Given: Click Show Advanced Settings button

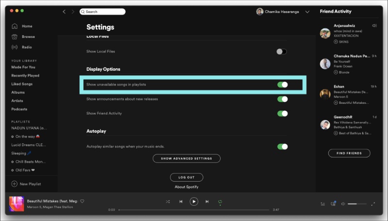Looking at the screenshot, I should tap(187, 158).
